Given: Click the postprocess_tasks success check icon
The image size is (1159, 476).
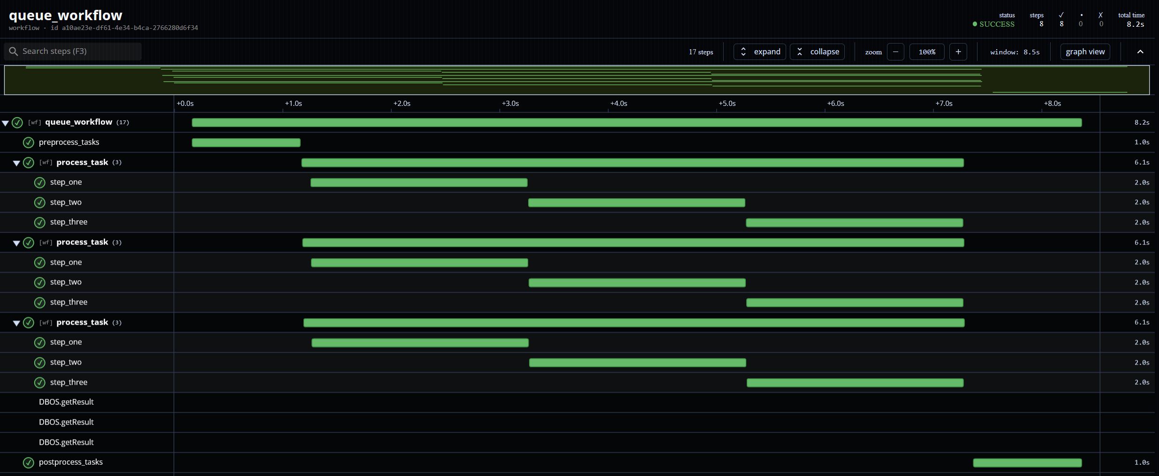Looking at the screenshot, I should point(29,462).
